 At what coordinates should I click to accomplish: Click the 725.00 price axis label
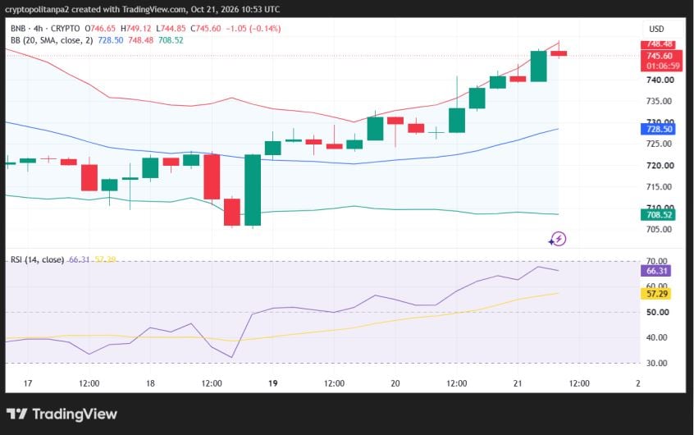point(659,144)
